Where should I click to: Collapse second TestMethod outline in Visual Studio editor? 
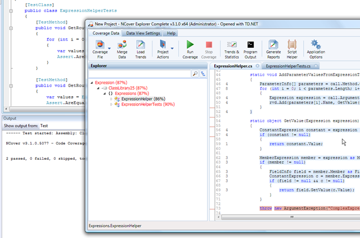click(x=11, y=86)
